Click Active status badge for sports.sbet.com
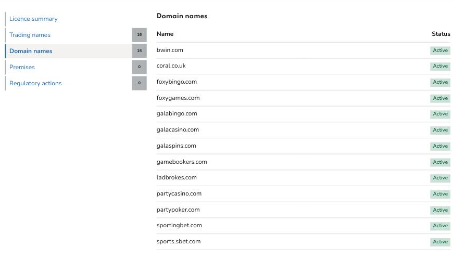The height and width of the screenshot is (260, 453). click(x=441, y=242)
